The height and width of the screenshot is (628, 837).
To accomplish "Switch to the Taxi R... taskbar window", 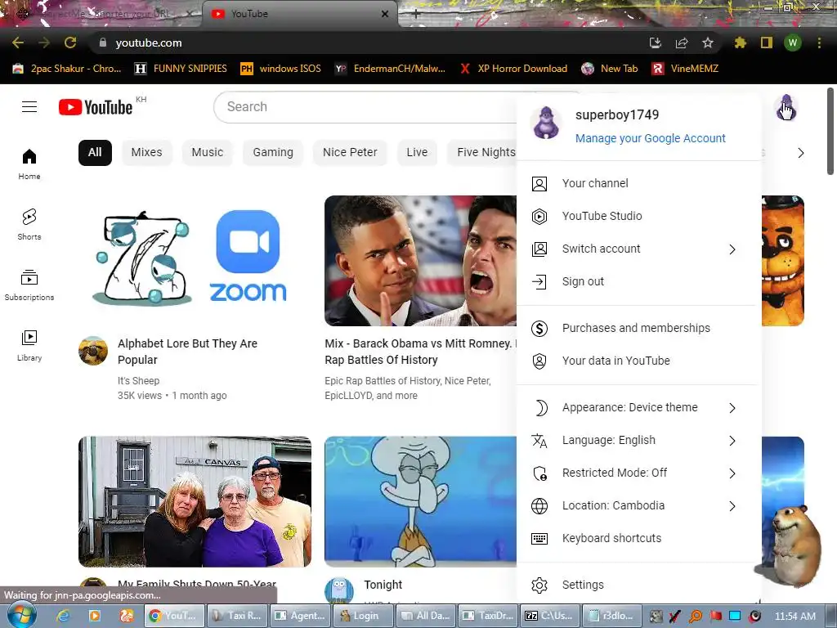I will pos(237,616).
